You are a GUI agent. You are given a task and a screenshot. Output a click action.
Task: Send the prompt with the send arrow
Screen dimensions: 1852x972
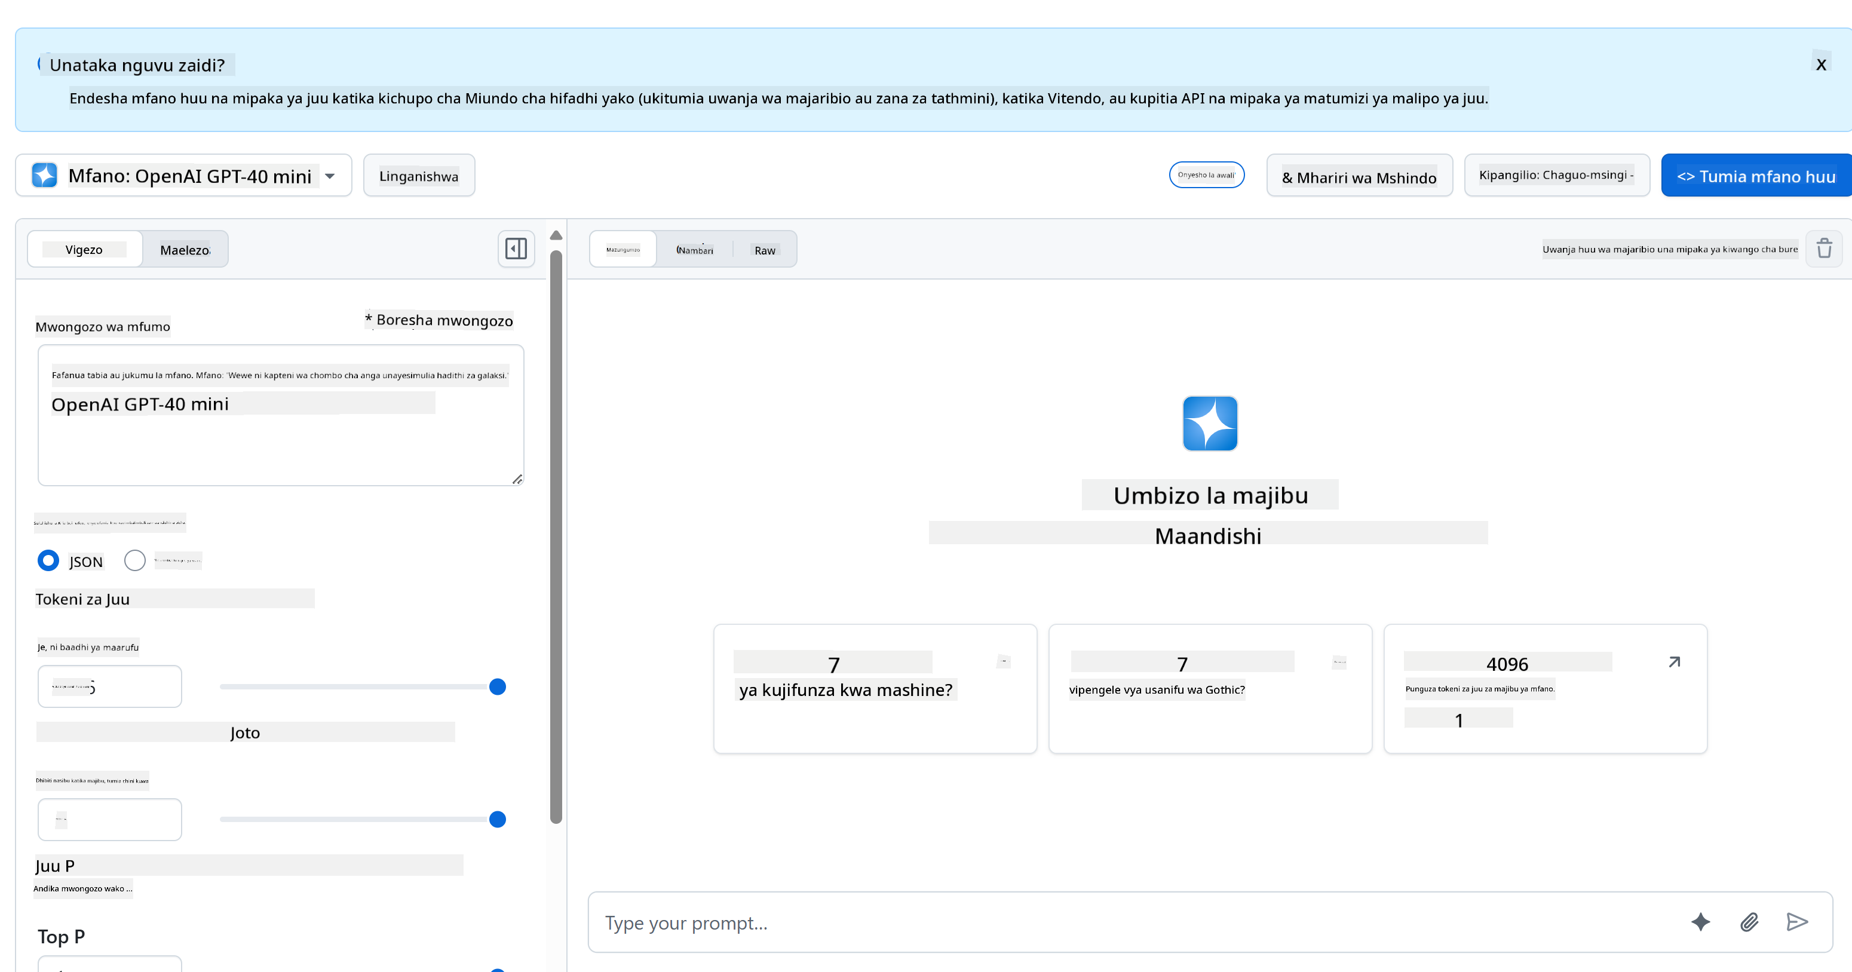tap(1798, 922)
